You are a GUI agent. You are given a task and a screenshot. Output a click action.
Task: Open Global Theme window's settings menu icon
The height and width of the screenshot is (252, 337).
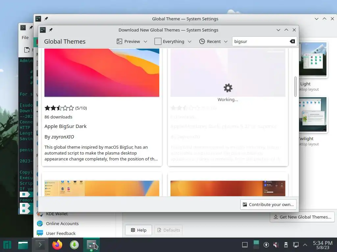[38, 19]
